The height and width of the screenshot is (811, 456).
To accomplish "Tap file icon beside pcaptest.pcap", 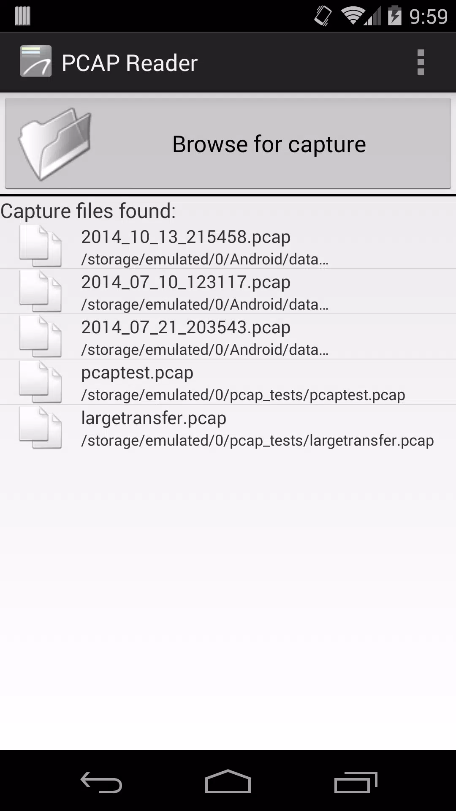I will click(40, 382).
